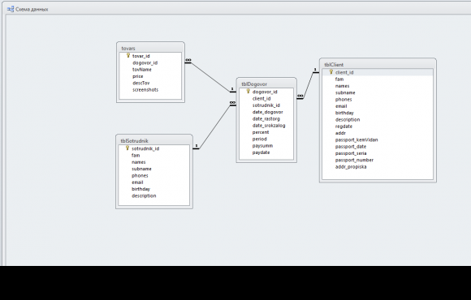This screenshot has height=300, width=471.
Task: Select the addr_propiska field in tblClient
Action: click(x=351, y=167)
